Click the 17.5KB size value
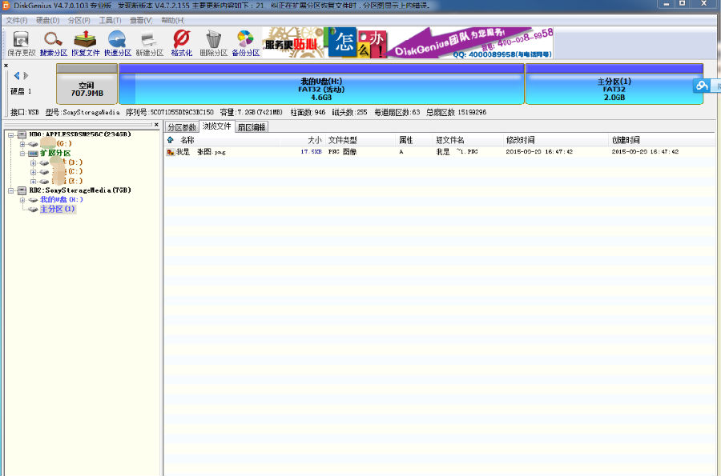Viewport: 721px width, 476px height. tap(312, 152)
